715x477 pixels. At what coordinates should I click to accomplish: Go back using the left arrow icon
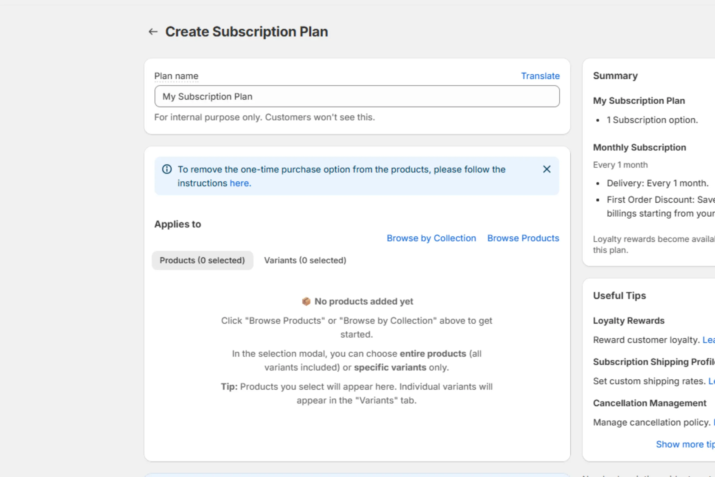(x=153, y=32)
